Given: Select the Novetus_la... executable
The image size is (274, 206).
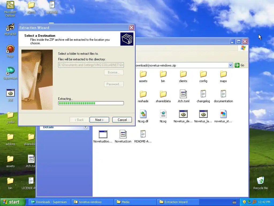Looking at the screenshot, I should [x=203, y=116].
